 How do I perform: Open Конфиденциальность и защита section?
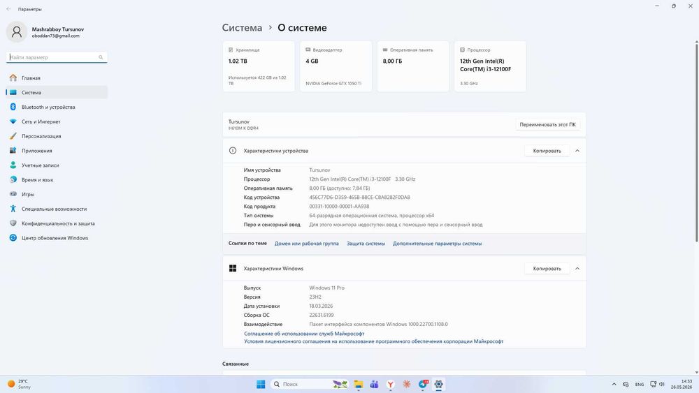57,223
